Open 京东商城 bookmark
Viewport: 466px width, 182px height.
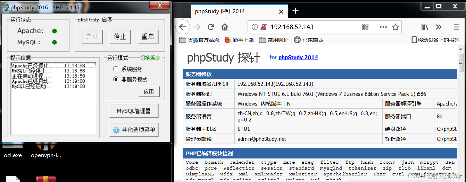(309, 40)
